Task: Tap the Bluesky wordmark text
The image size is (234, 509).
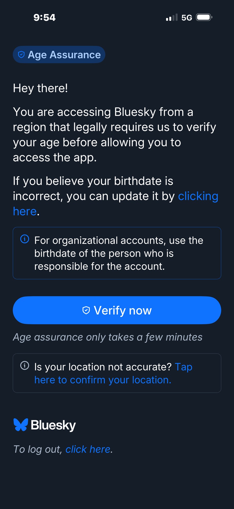Action: 53,425
